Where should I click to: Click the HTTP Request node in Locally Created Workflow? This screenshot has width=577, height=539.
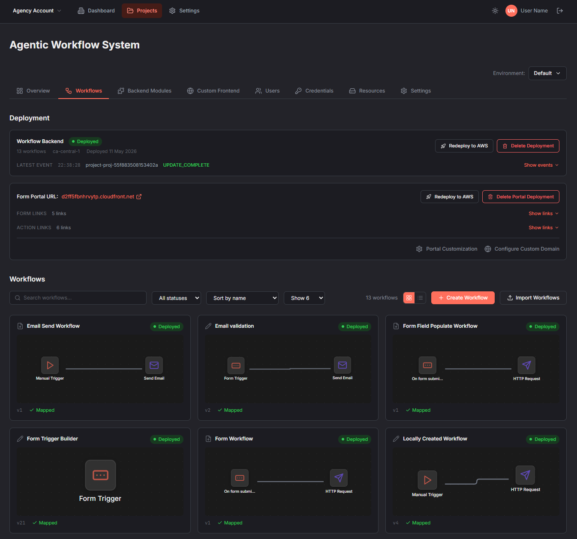coord(525,475)
